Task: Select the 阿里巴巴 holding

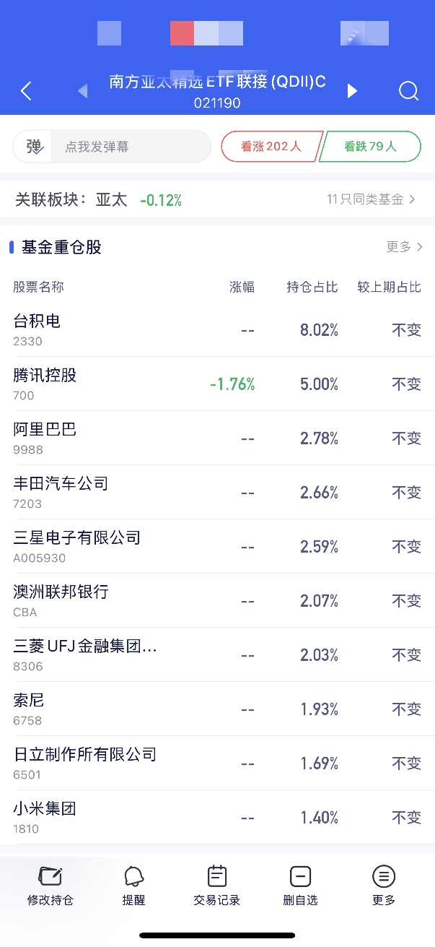Action: (x=217, y=438)
